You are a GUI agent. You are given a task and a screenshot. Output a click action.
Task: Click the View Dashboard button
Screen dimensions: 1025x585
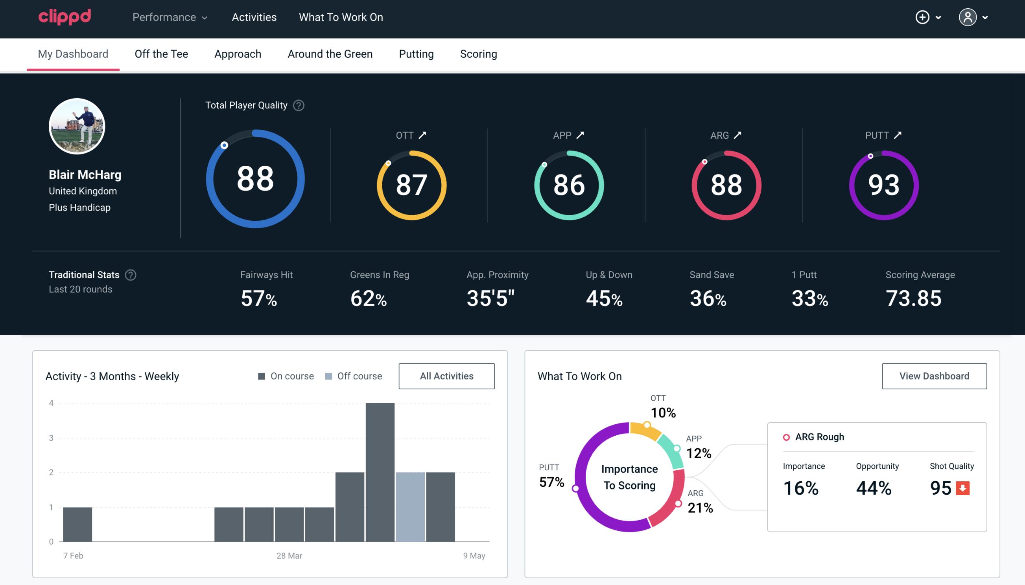pyautogui.click(x=935, y=376)
